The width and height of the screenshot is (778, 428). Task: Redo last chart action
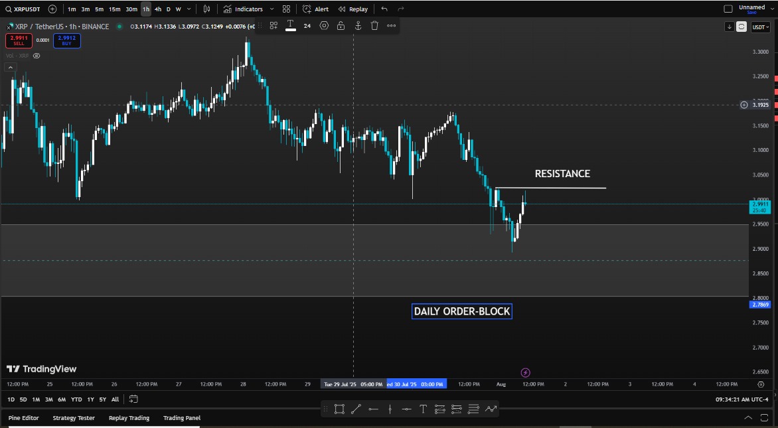(401, 9)
